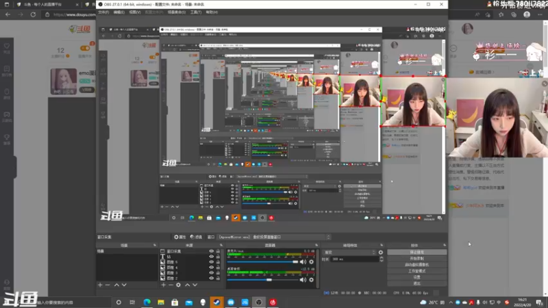548x308 pixels.
Task: Pop out the scenes (场景) dock
Action: pos(155,245)
